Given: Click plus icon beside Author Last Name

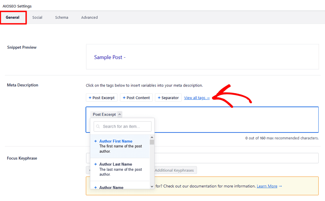Looking at the screenshot, I should [x=96, y=164].
